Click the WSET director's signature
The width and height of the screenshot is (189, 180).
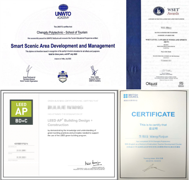tap(166, 71)
